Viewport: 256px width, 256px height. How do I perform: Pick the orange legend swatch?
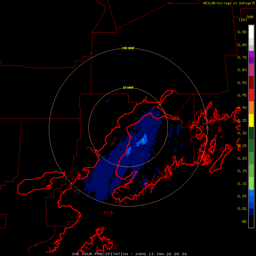click(251, 108)
